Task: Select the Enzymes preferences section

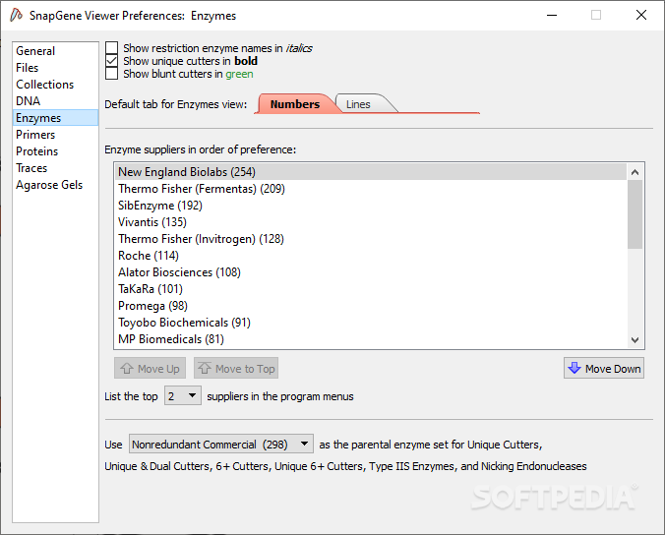Action: tap(55, 118)
